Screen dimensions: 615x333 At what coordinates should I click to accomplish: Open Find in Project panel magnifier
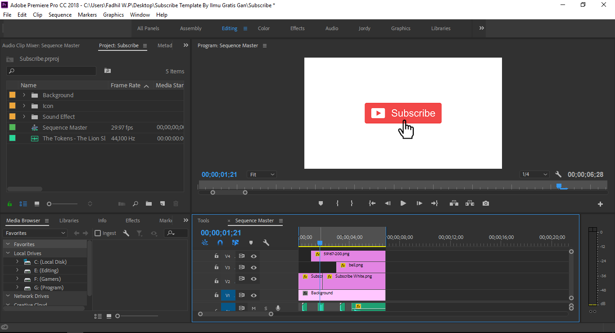point(135,204)
